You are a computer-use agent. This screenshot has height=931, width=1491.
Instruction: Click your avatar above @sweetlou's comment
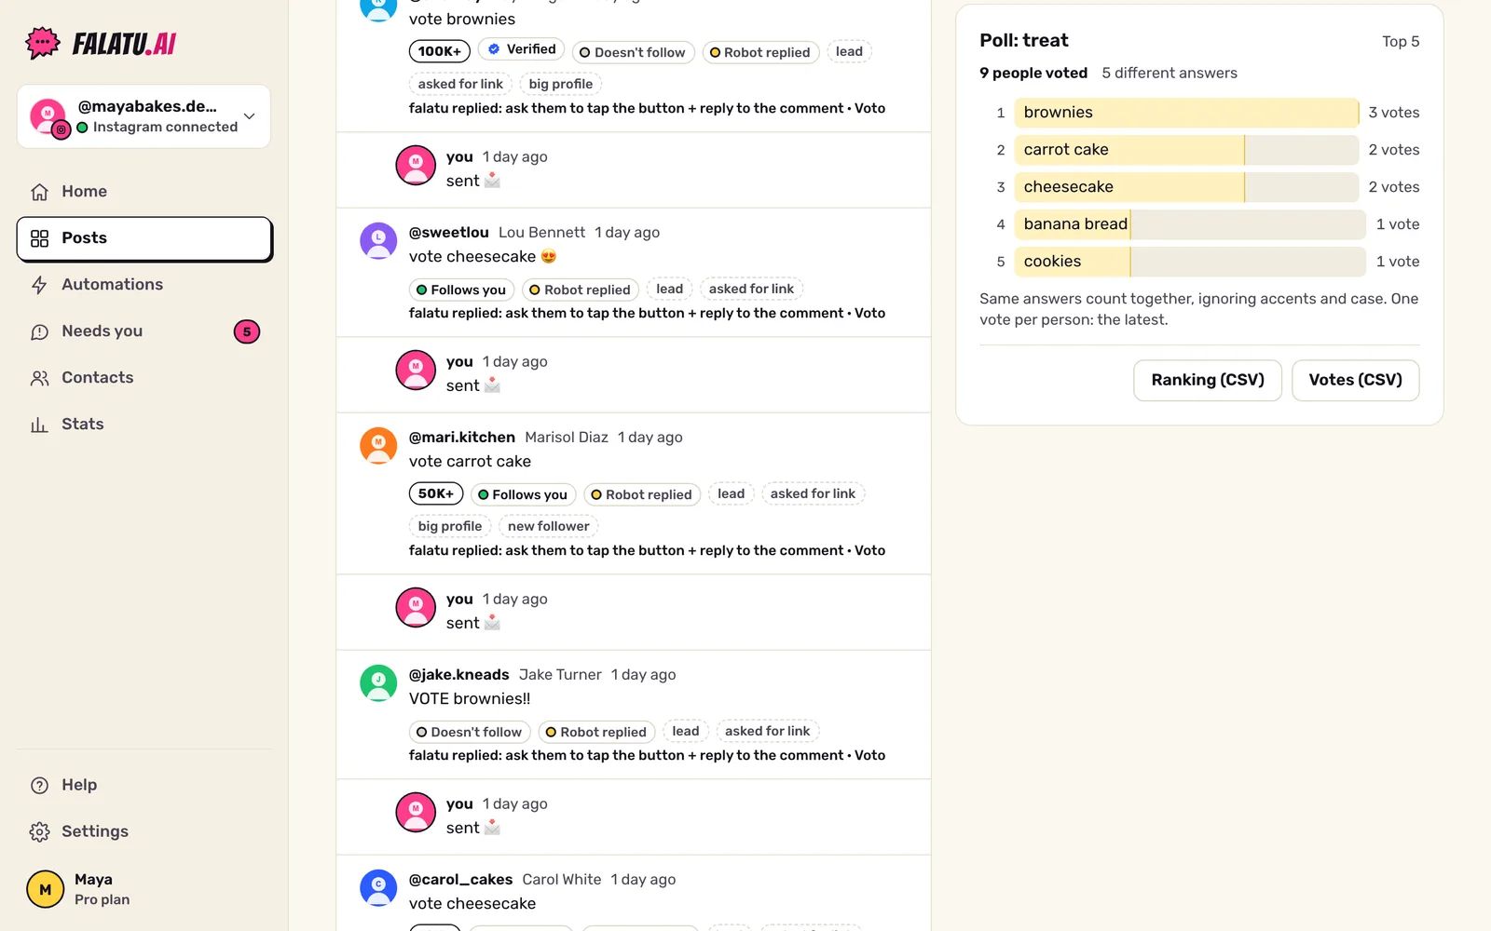(416, 165)
